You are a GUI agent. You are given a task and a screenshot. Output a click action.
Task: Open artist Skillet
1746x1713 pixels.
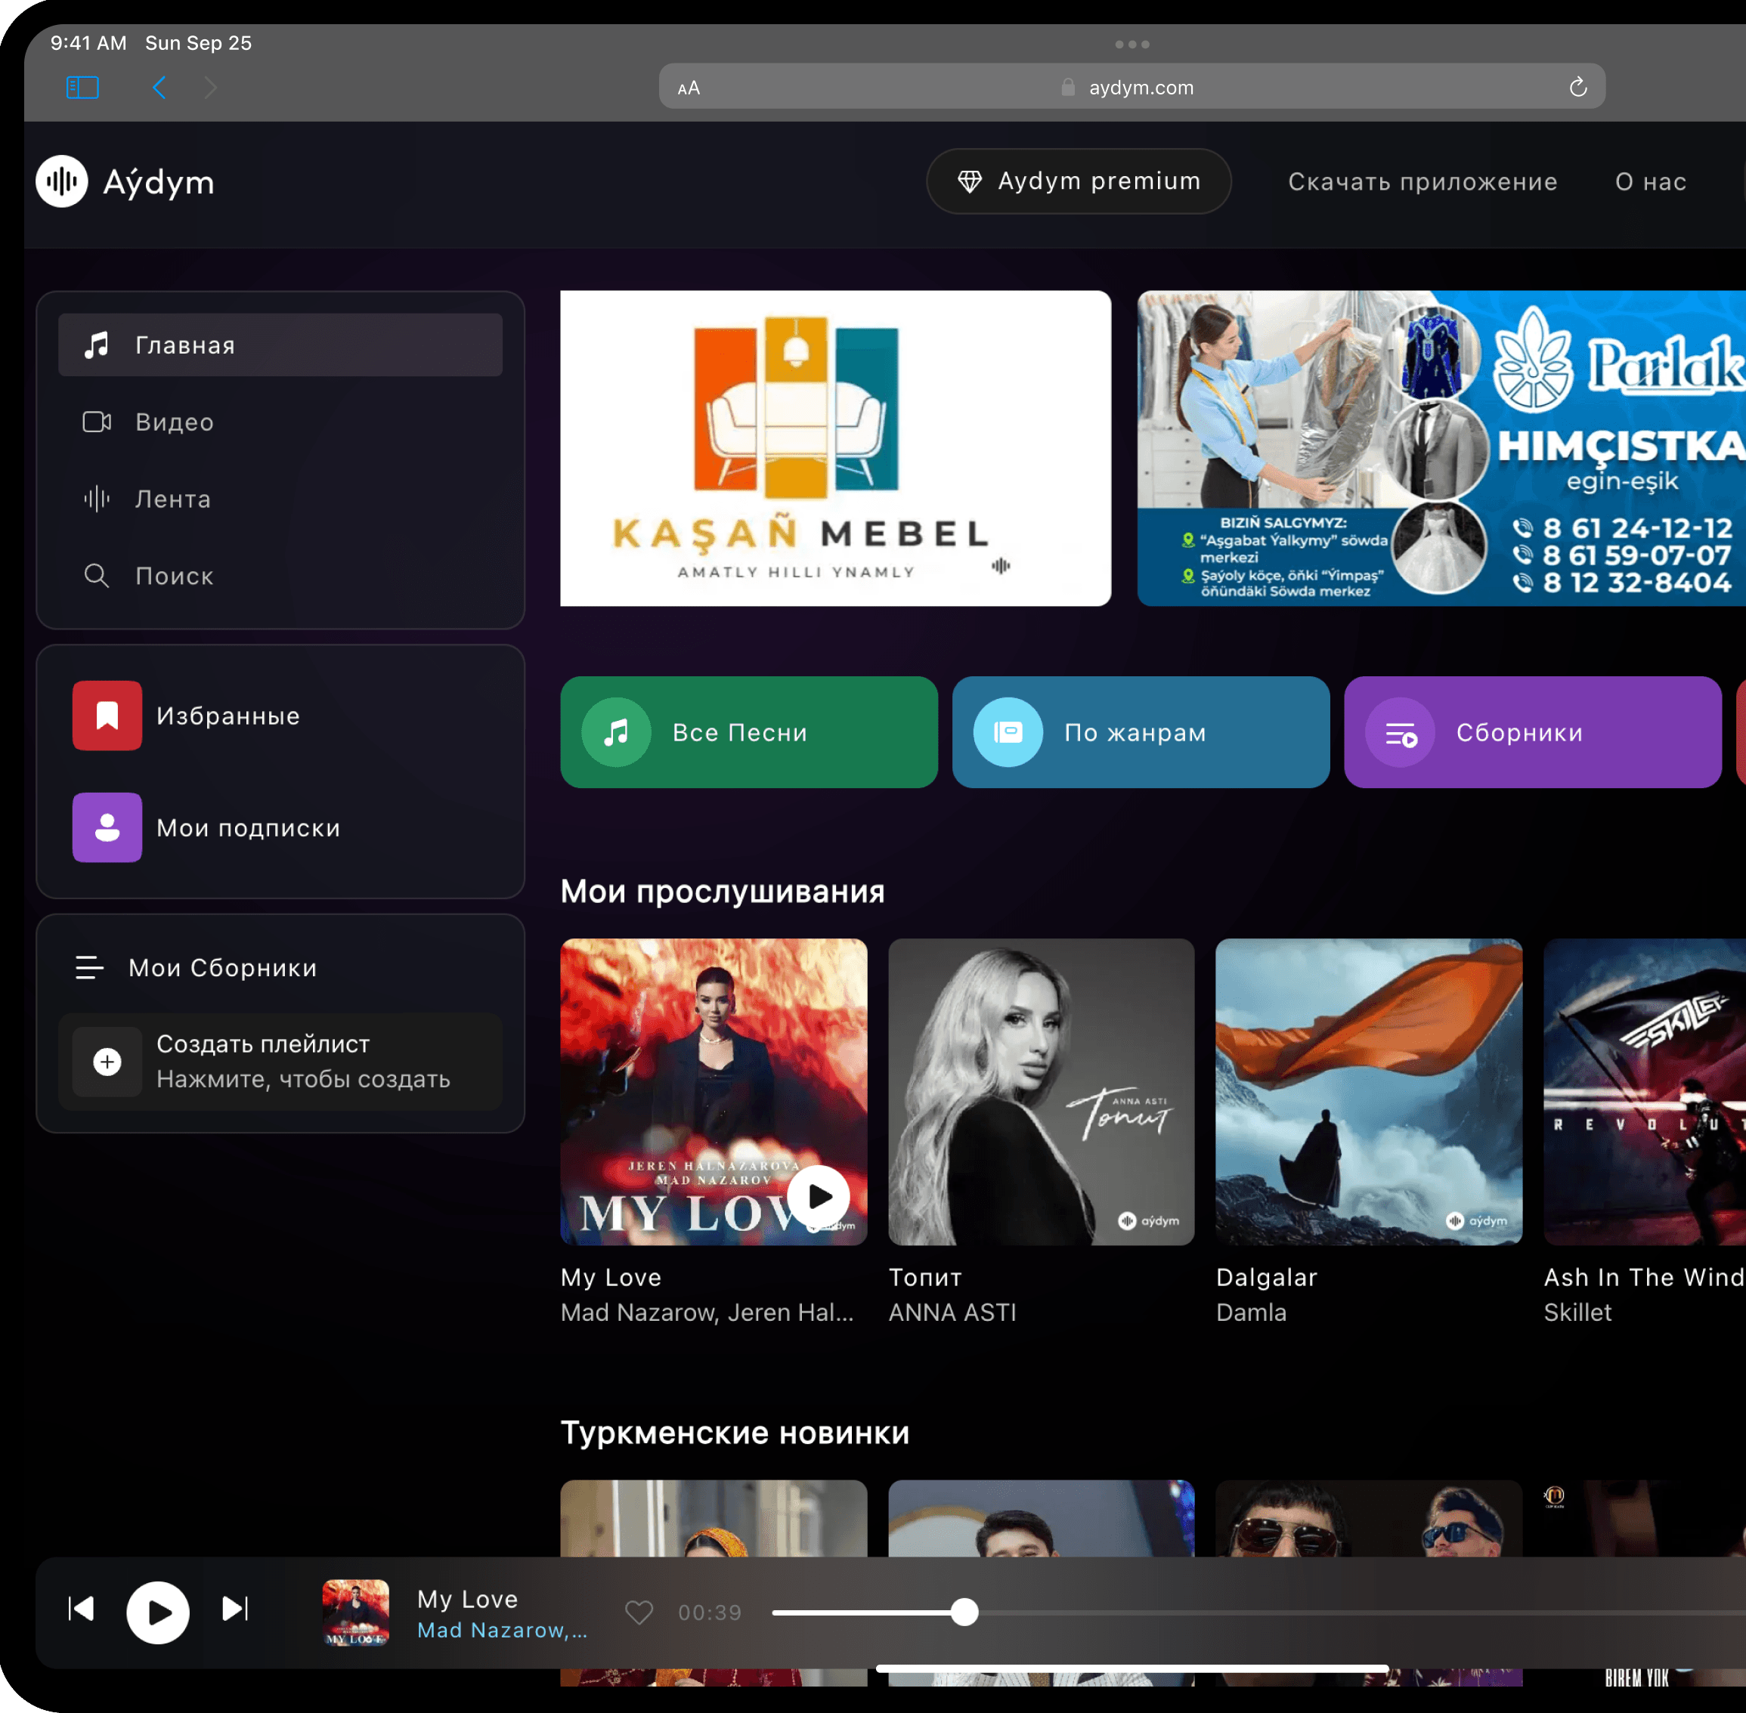[x=1577, y=1313]
